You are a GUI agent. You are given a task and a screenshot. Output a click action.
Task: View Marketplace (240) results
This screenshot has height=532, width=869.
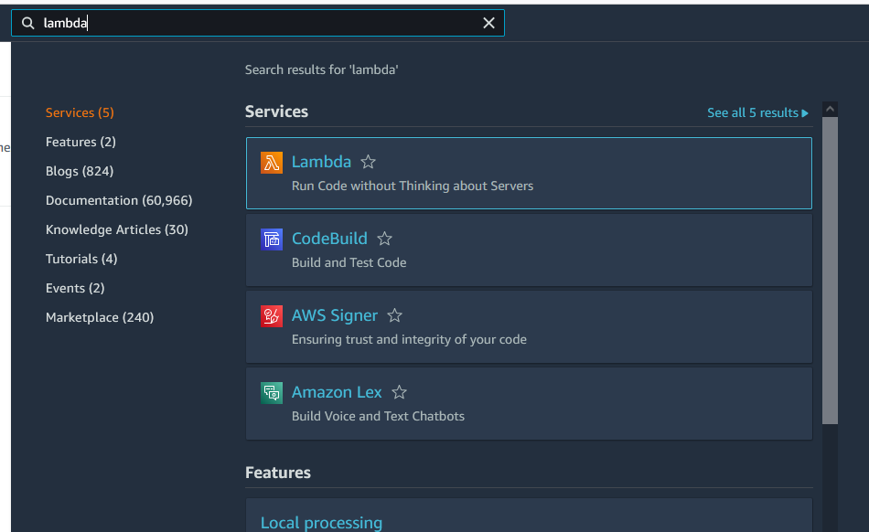tap(100, 317)
